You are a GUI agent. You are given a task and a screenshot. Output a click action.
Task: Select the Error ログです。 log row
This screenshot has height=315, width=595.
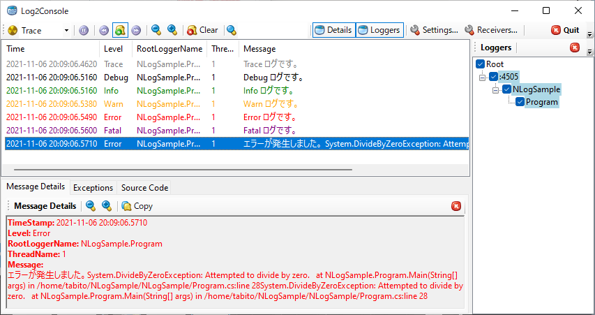click(x=236, y=117)
